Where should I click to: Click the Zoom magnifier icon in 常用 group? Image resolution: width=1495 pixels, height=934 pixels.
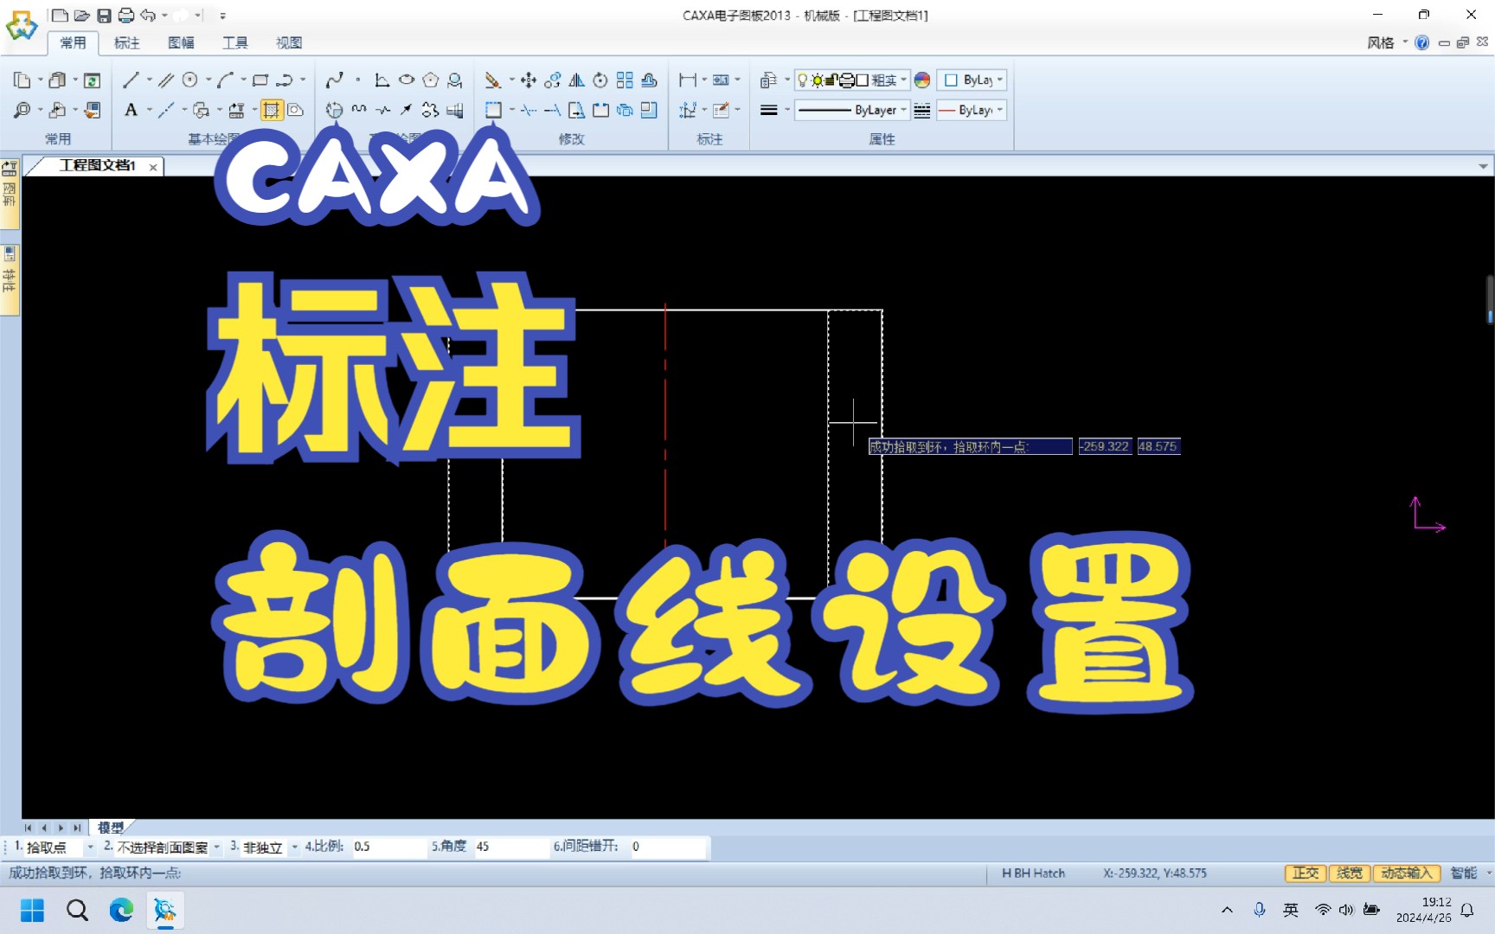click(22, 110)
